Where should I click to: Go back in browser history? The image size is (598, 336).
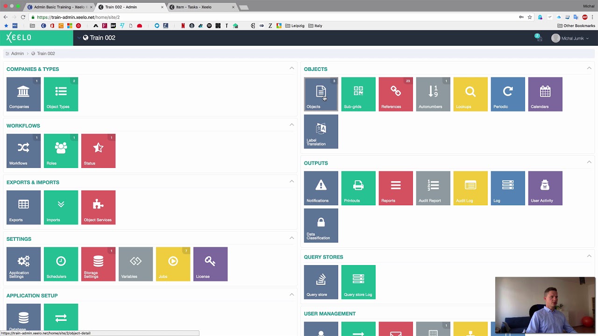6,17
